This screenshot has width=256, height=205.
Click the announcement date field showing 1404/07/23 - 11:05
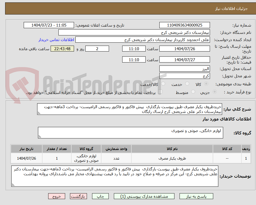(49, 25)
